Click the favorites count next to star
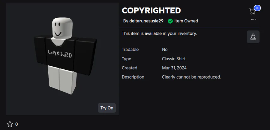This screenshot has width=270, height=130. 16,124
